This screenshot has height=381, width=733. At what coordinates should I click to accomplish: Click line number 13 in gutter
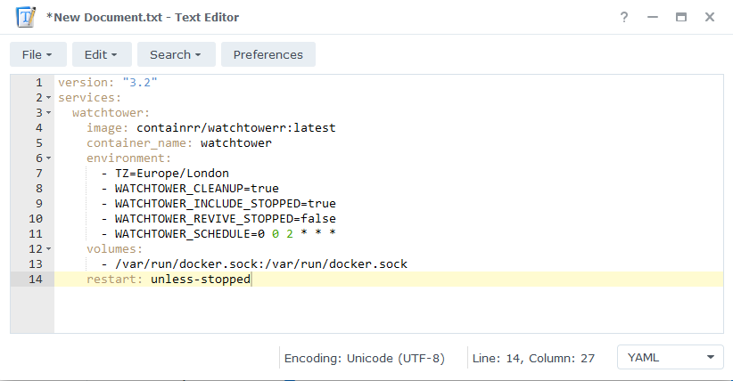36,264
